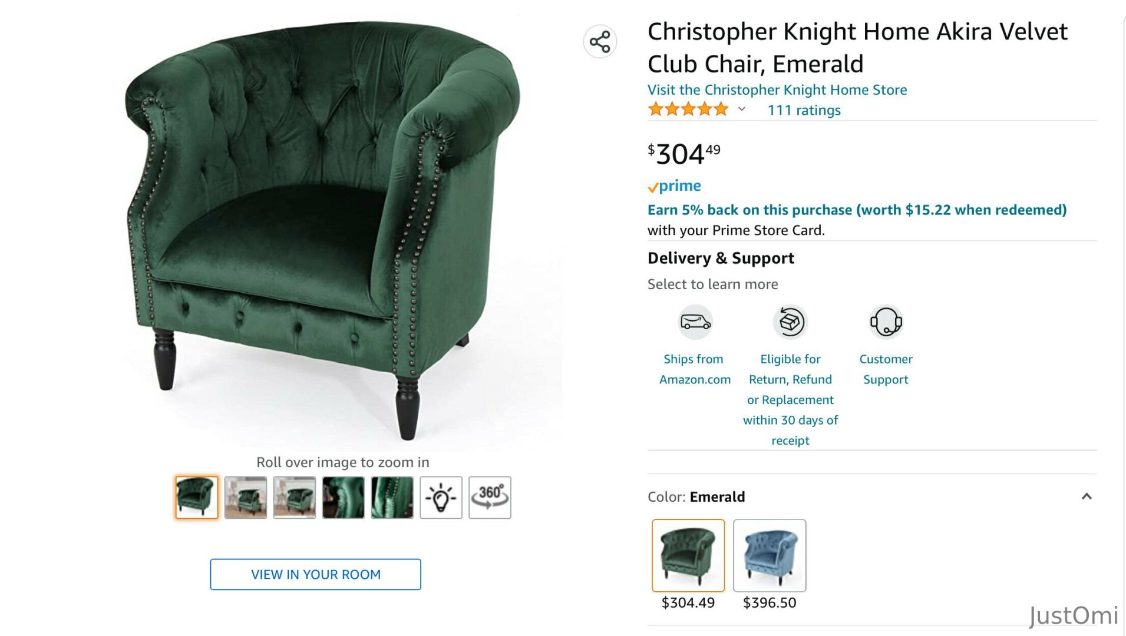Viewport: 1126px width, 636px height.
Task: Select the first chair thumbnail
Action: 197,498
